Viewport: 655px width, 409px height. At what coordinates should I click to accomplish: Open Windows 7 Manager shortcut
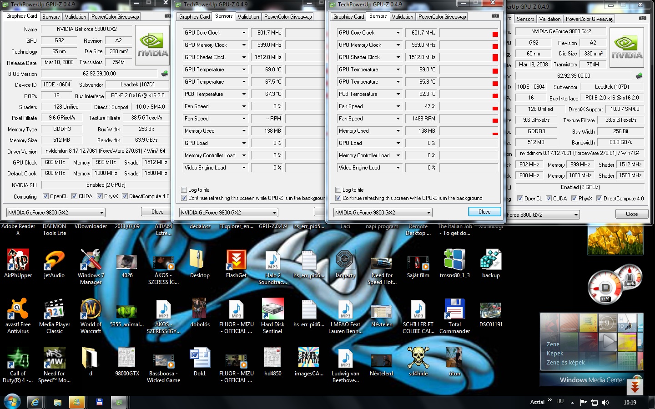[91, 267]
